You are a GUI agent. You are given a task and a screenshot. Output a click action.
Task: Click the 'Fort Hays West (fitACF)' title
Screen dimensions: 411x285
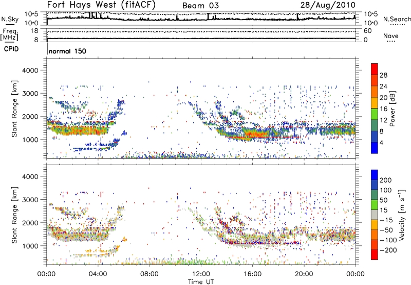(x=101, y=5)
